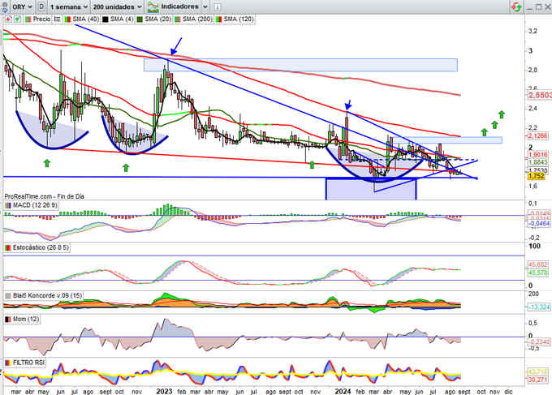Click the 43,718 RSI value label
552x395 pixels.
pyautogui.click(x=537, y=371)
